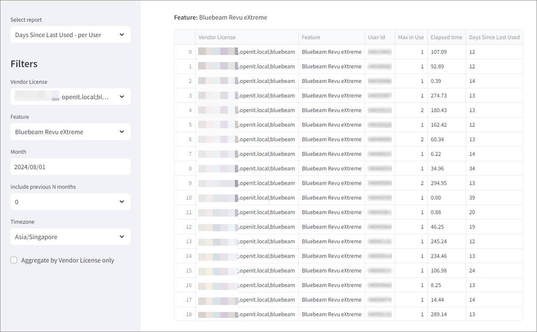Select the cell showing 39 days

pos(472,198)
